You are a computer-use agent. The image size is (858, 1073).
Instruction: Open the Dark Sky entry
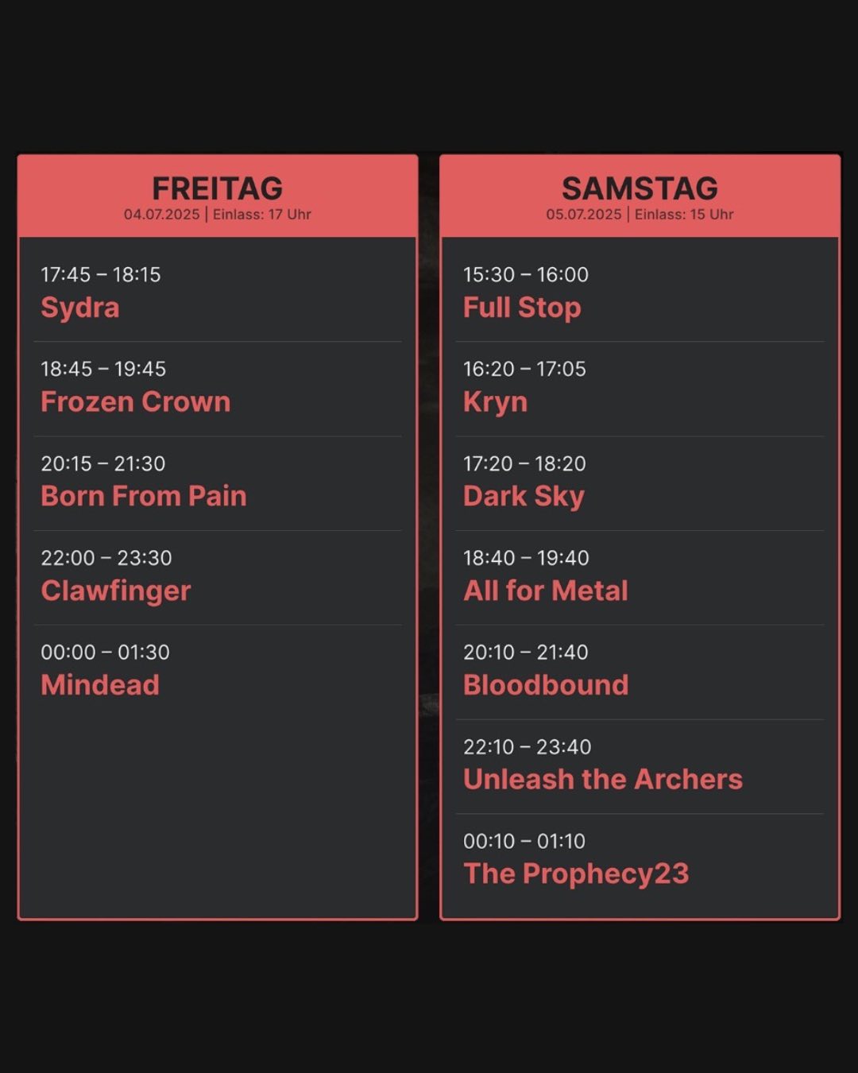coord(524,496)
